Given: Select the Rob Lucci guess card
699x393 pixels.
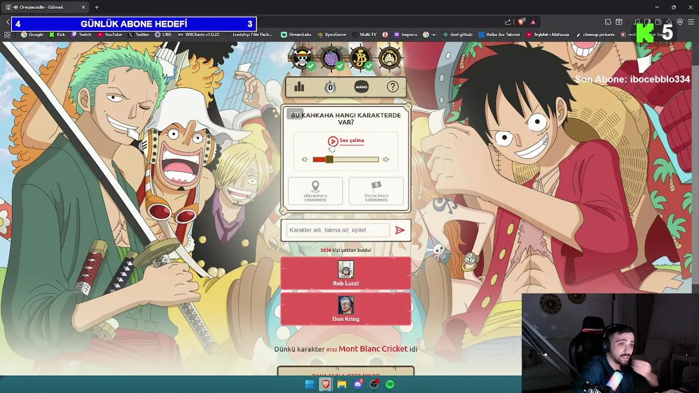Looking at the screenshot, I should (x=346, y=273).
